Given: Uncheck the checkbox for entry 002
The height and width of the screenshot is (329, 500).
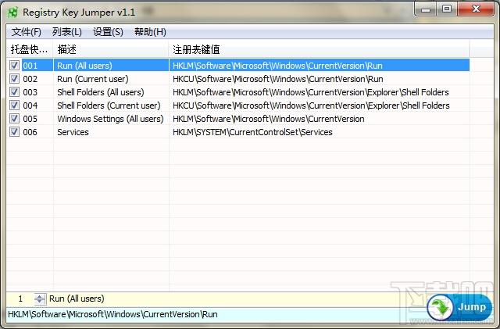Looking at the screenshot, I should pyautogui.click(x=14, y=79).
